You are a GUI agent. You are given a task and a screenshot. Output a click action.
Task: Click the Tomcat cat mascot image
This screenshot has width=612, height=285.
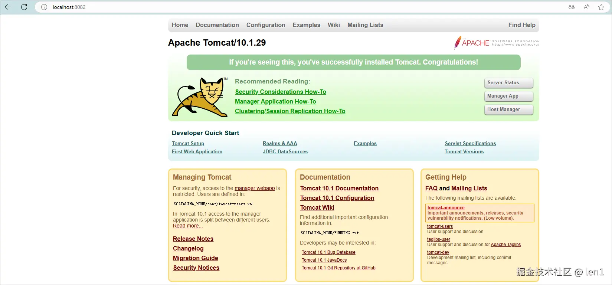point(200,97)
